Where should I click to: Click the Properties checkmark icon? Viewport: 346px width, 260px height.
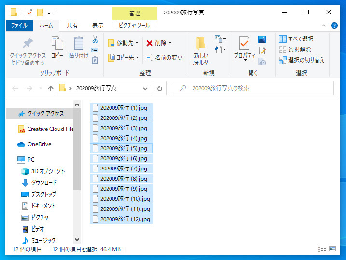244,43
